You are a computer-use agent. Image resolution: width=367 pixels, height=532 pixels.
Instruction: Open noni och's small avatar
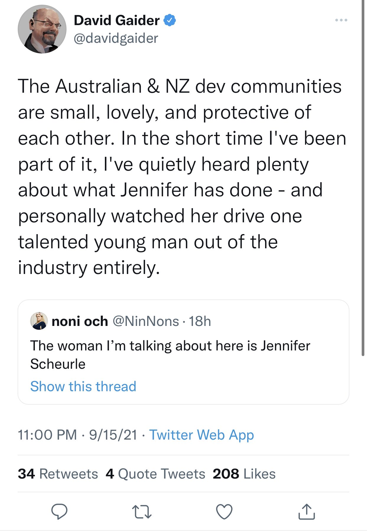pyautogui.click(x=39, y=321)
